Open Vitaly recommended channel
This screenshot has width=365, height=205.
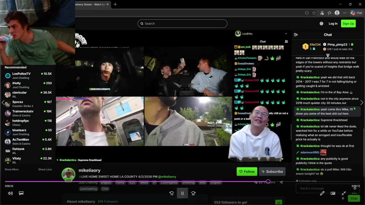28,160
